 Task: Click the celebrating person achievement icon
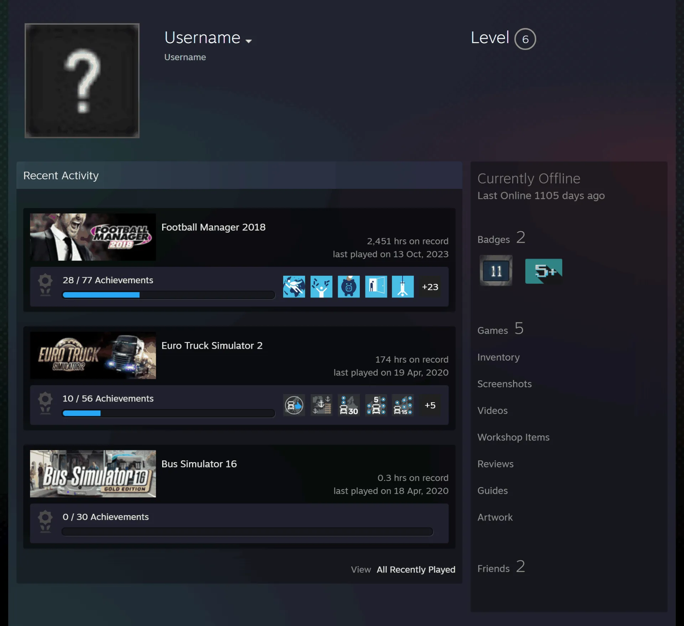321,286
